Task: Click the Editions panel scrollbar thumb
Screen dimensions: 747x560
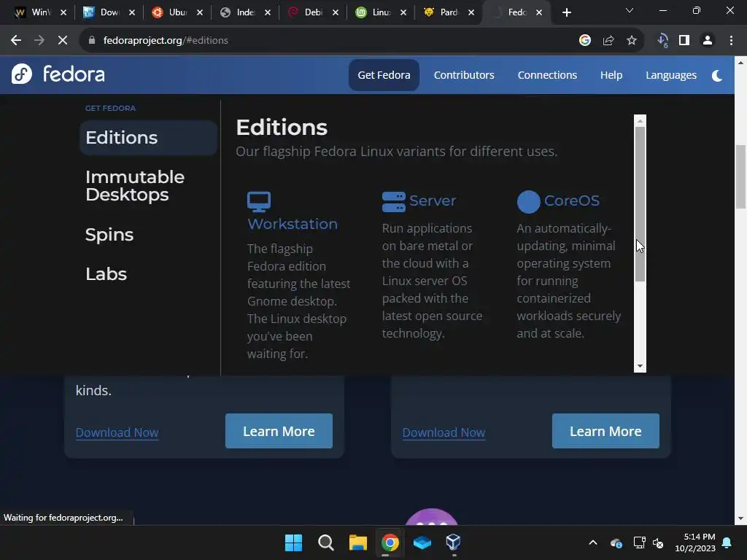Action: [640, 204]
